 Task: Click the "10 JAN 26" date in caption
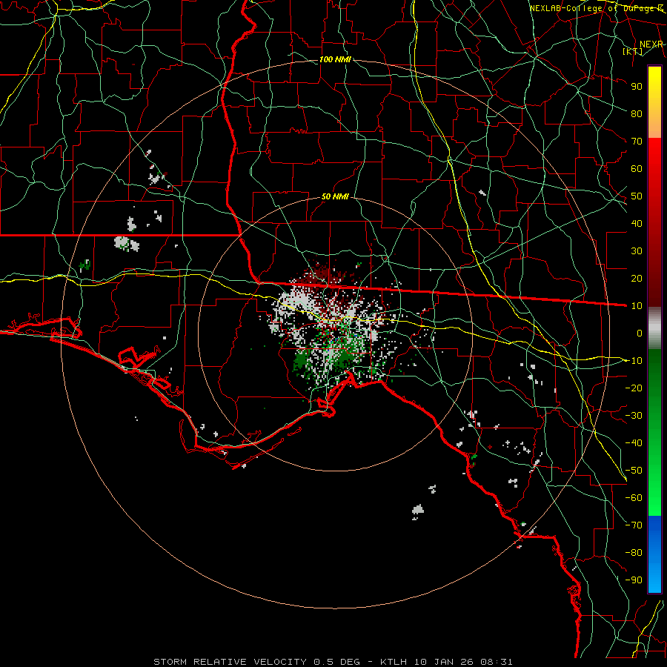coord(444,662)
